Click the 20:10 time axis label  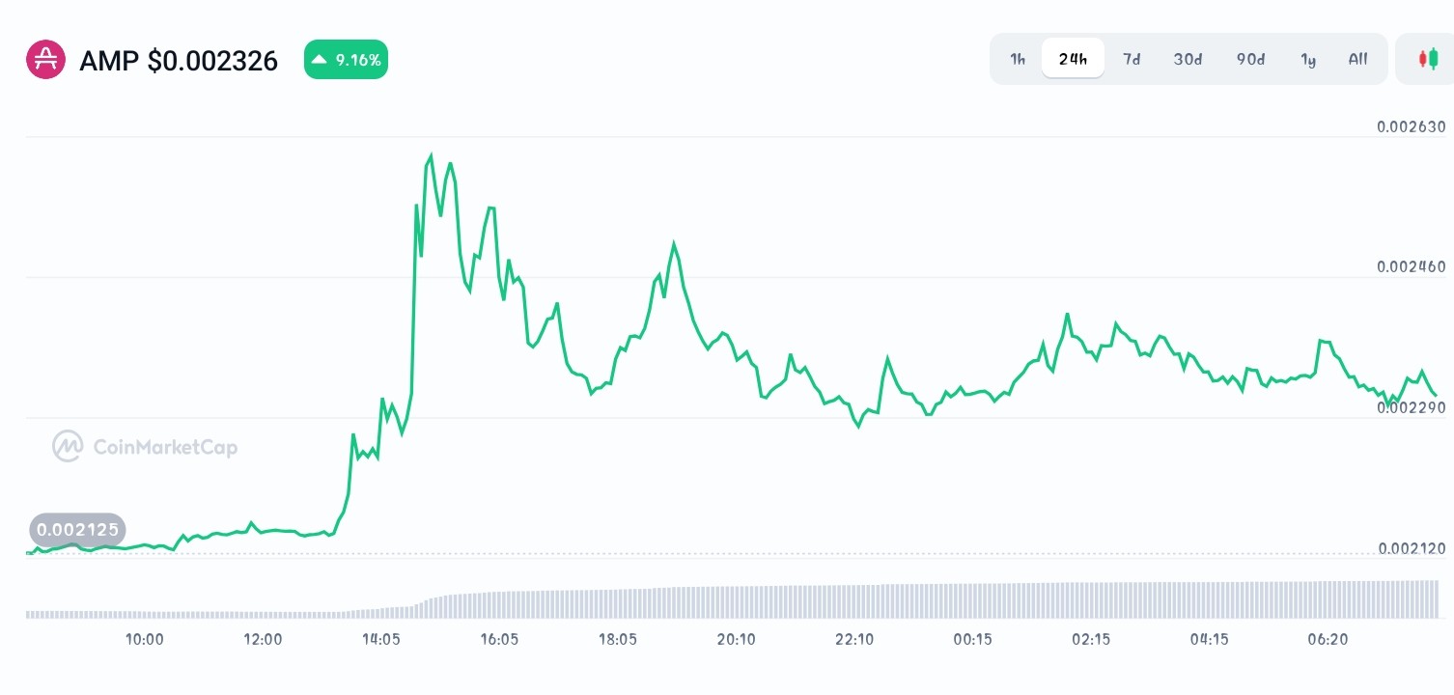pyautogui.click(x=737, y=639)
